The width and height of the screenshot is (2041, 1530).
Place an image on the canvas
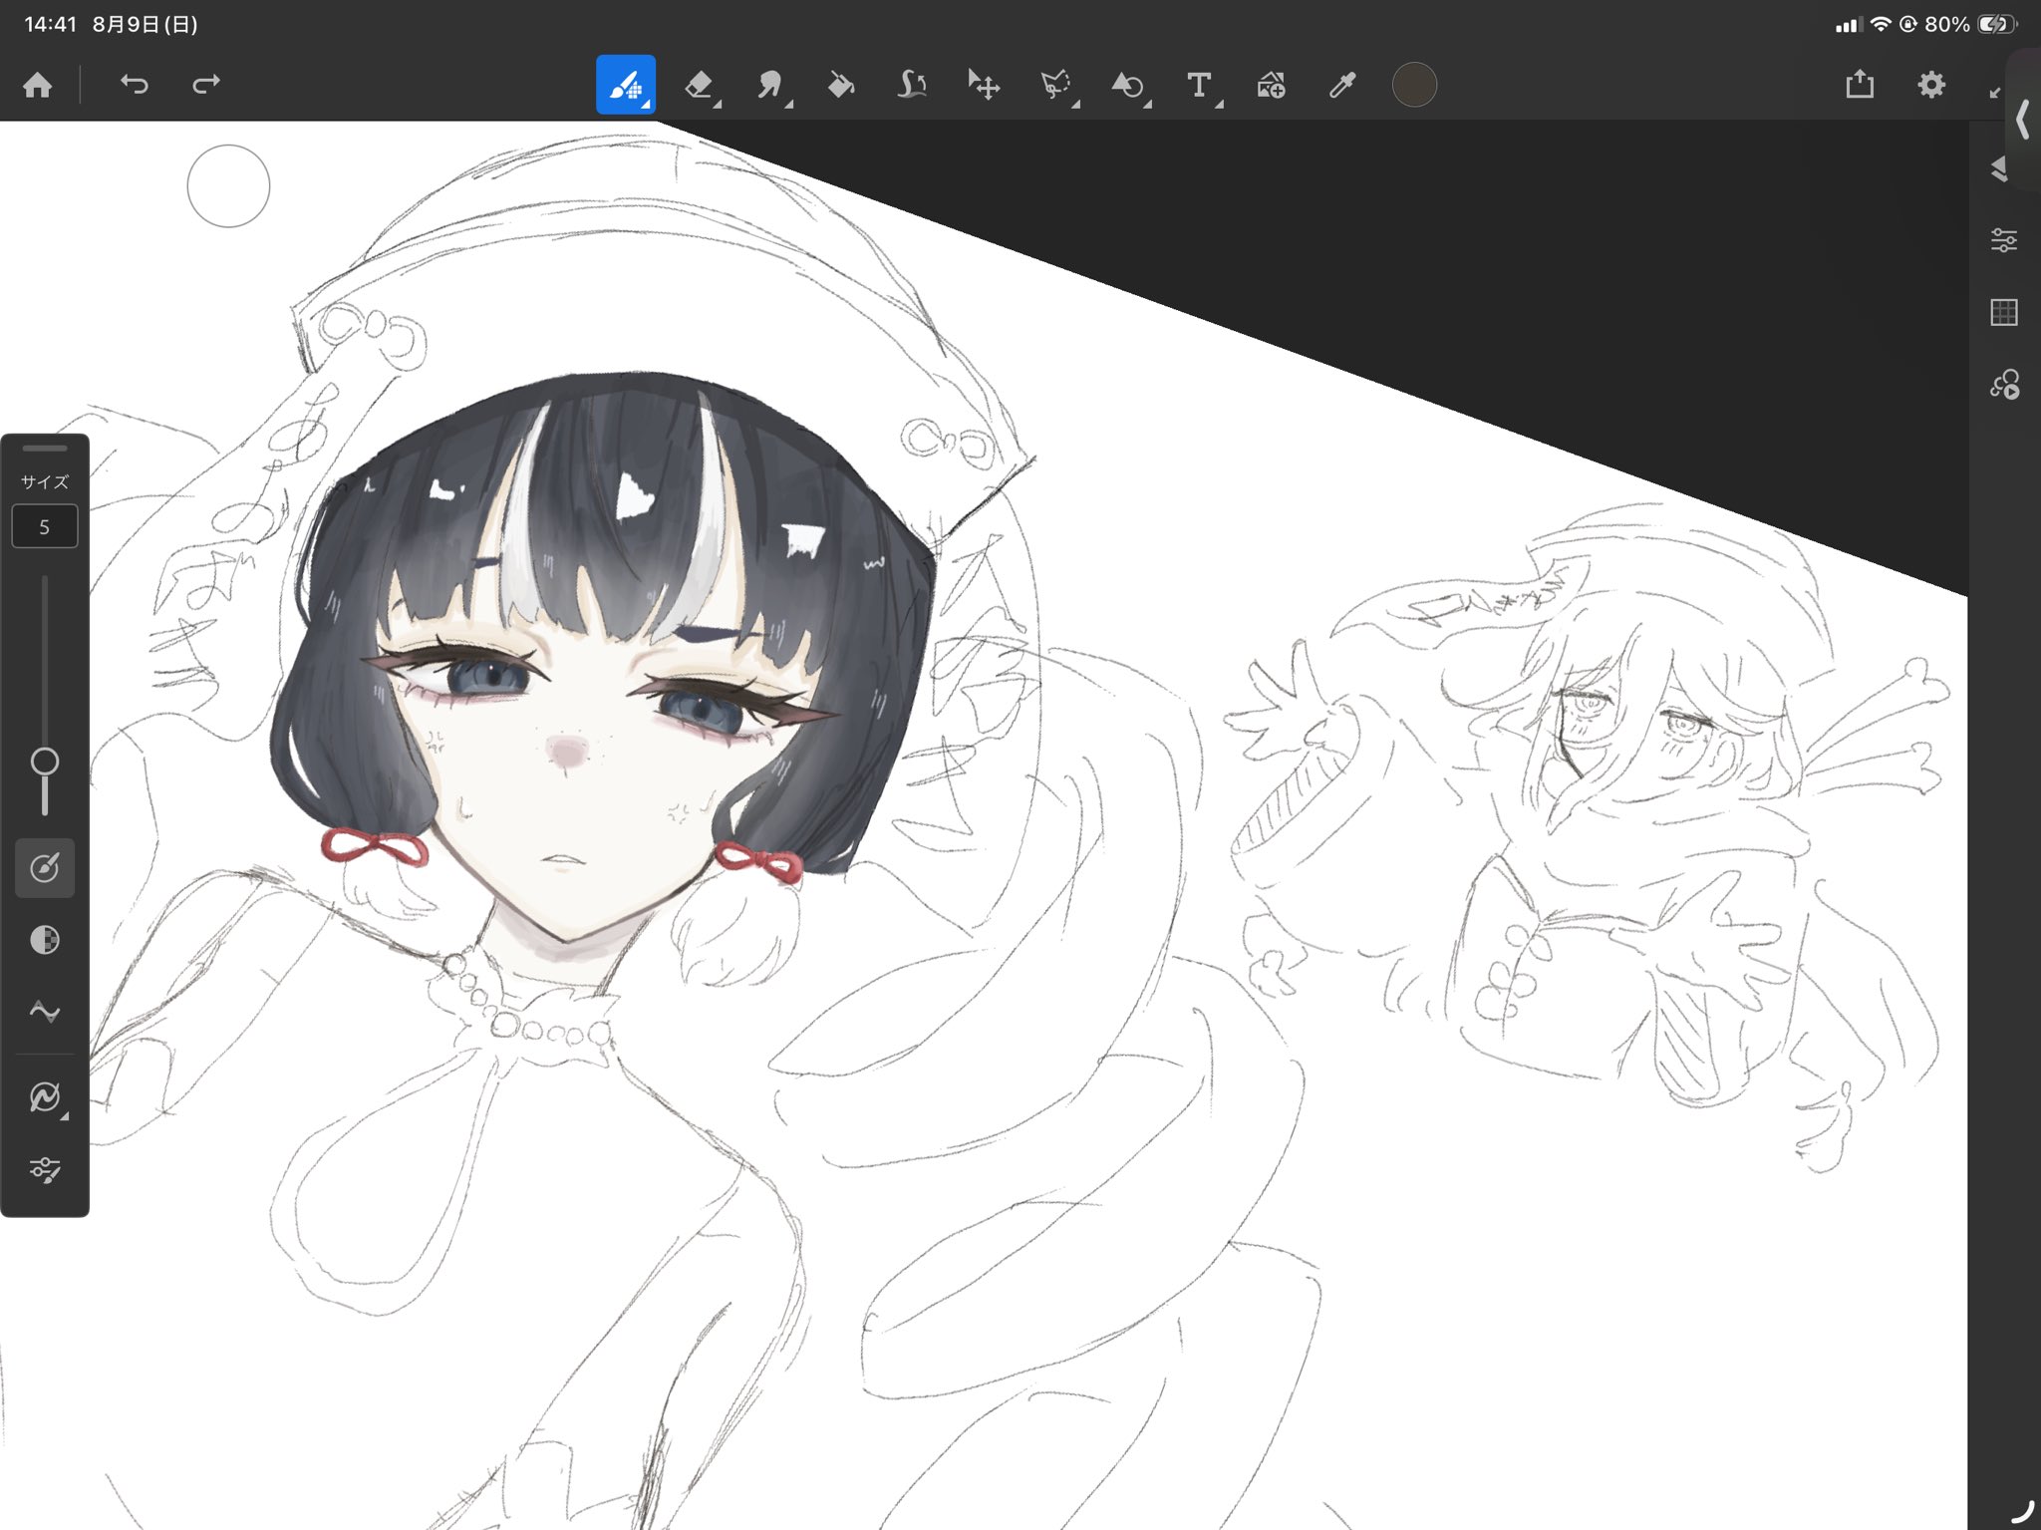(x=1271, y=86)
